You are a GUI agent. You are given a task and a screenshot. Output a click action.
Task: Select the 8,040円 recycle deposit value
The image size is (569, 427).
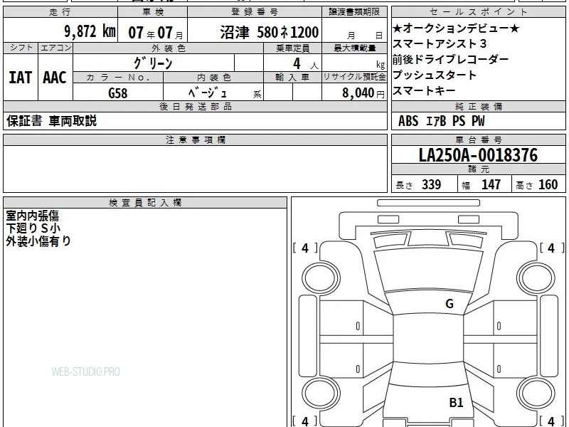click(363, 93)
